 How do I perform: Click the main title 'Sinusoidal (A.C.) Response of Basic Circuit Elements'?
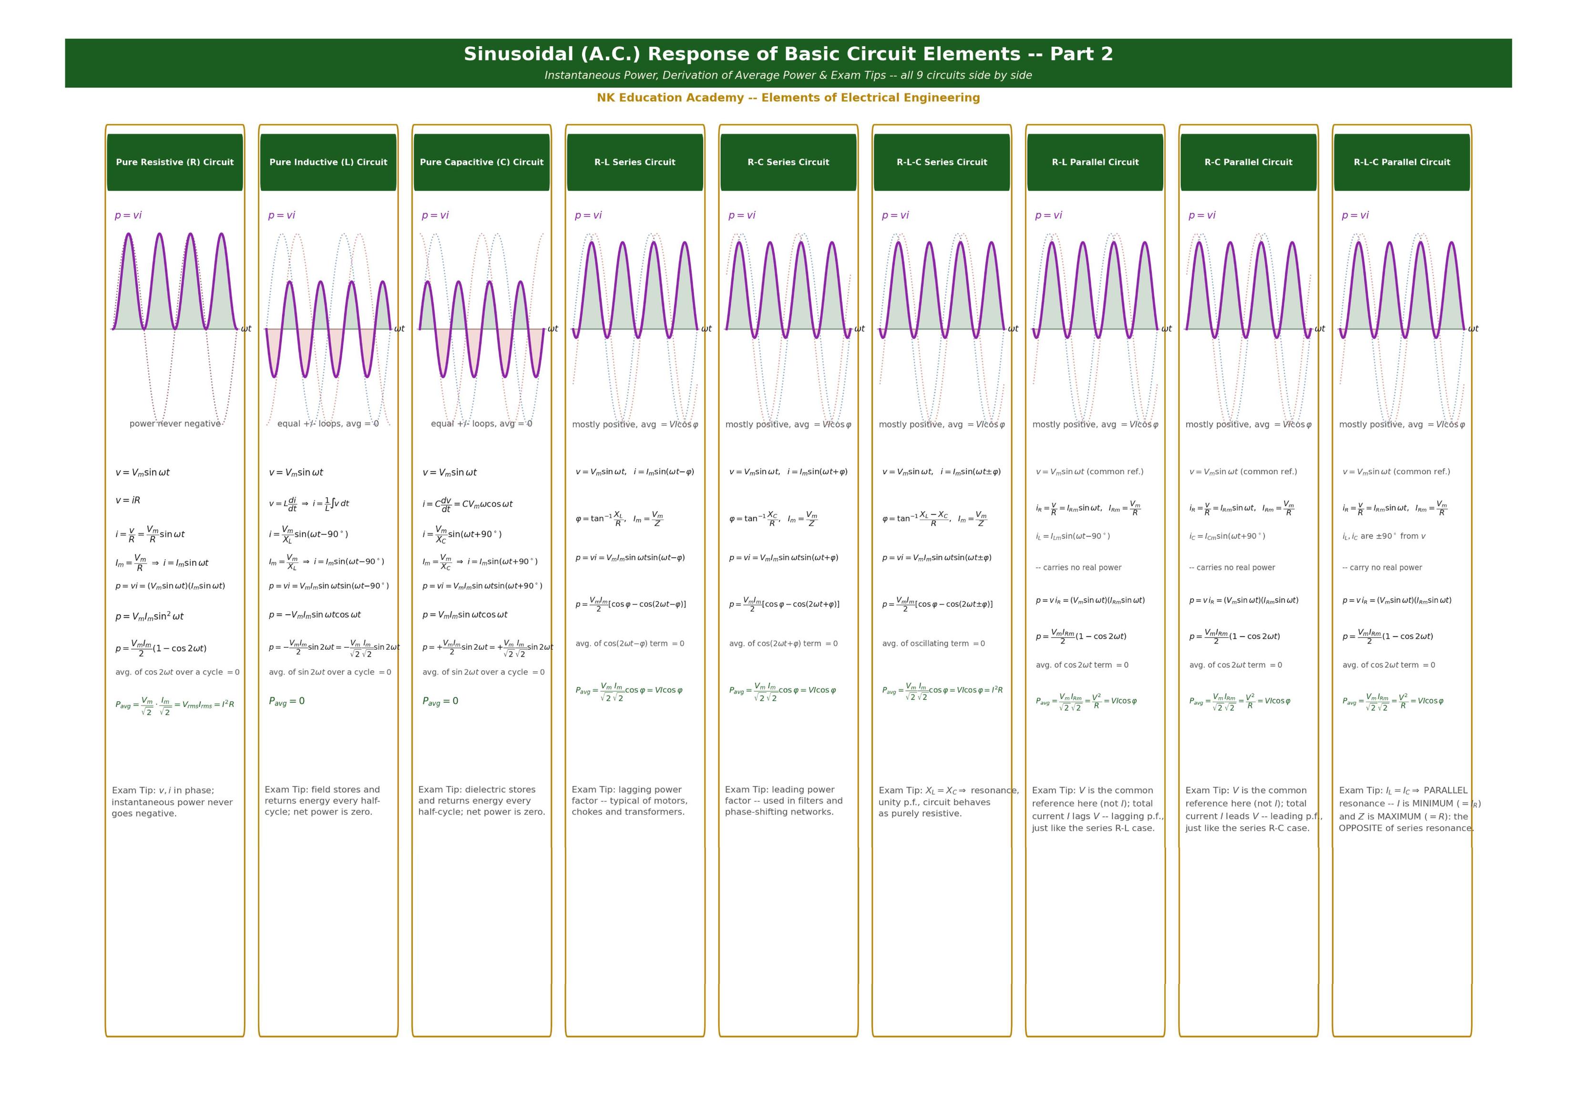788,54
